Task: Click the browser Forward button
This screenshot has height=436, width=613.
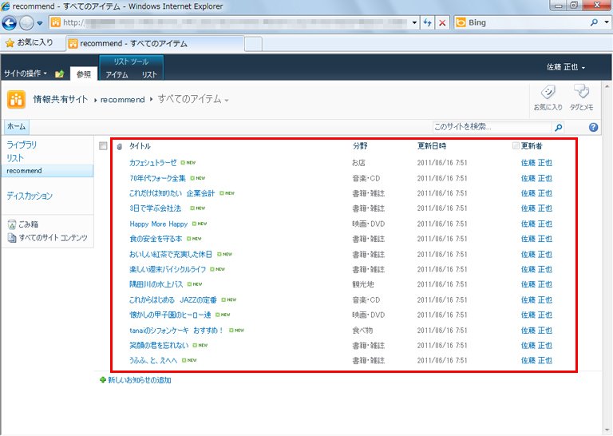Action: (x=26, y=23)
